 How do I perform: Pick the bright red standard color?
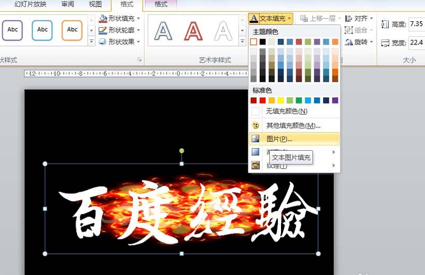click(x=262, y=100)
